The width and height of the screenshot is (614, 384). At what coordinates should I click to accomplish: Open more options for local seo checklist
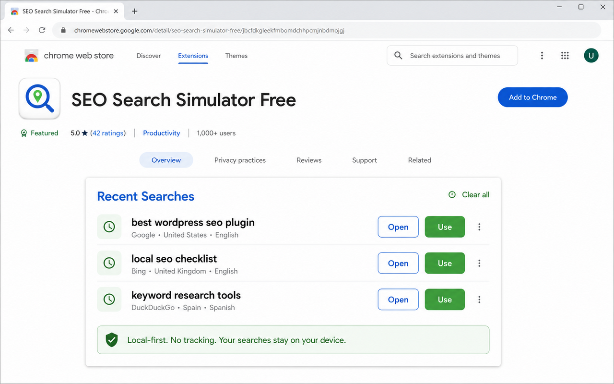479,263
